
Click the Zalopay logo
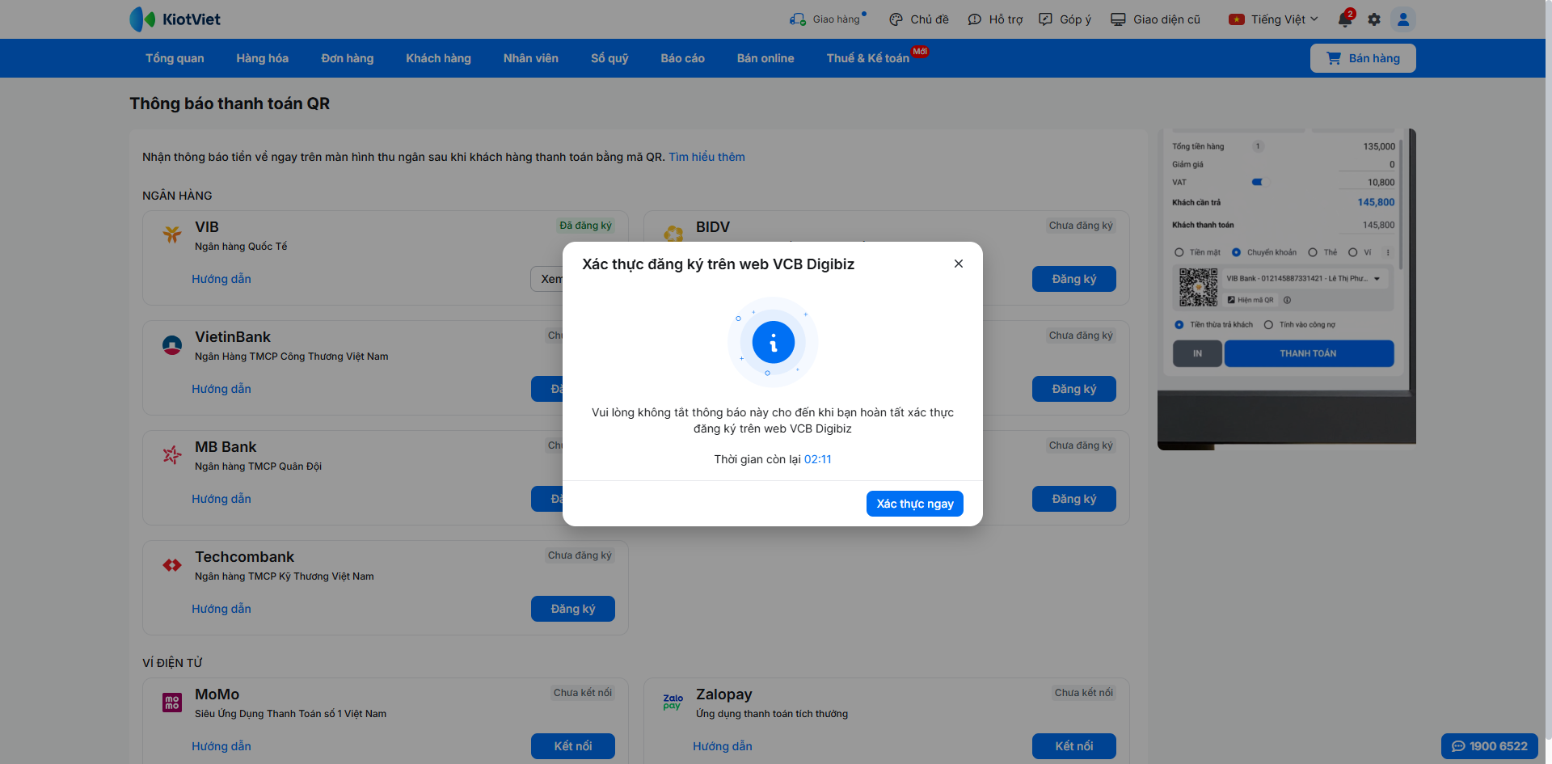tap(673, 702)
